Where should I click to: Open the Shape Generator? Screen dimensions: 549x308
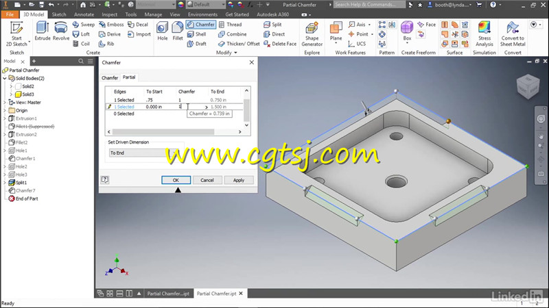point(312,34)
